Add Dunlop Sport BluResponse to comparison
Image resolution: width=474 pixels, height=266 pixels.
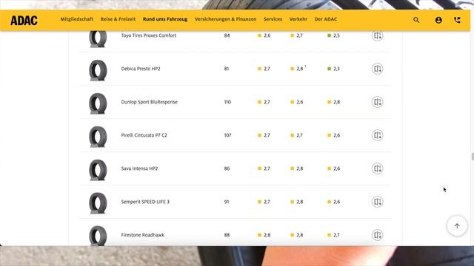click(377, 102)
